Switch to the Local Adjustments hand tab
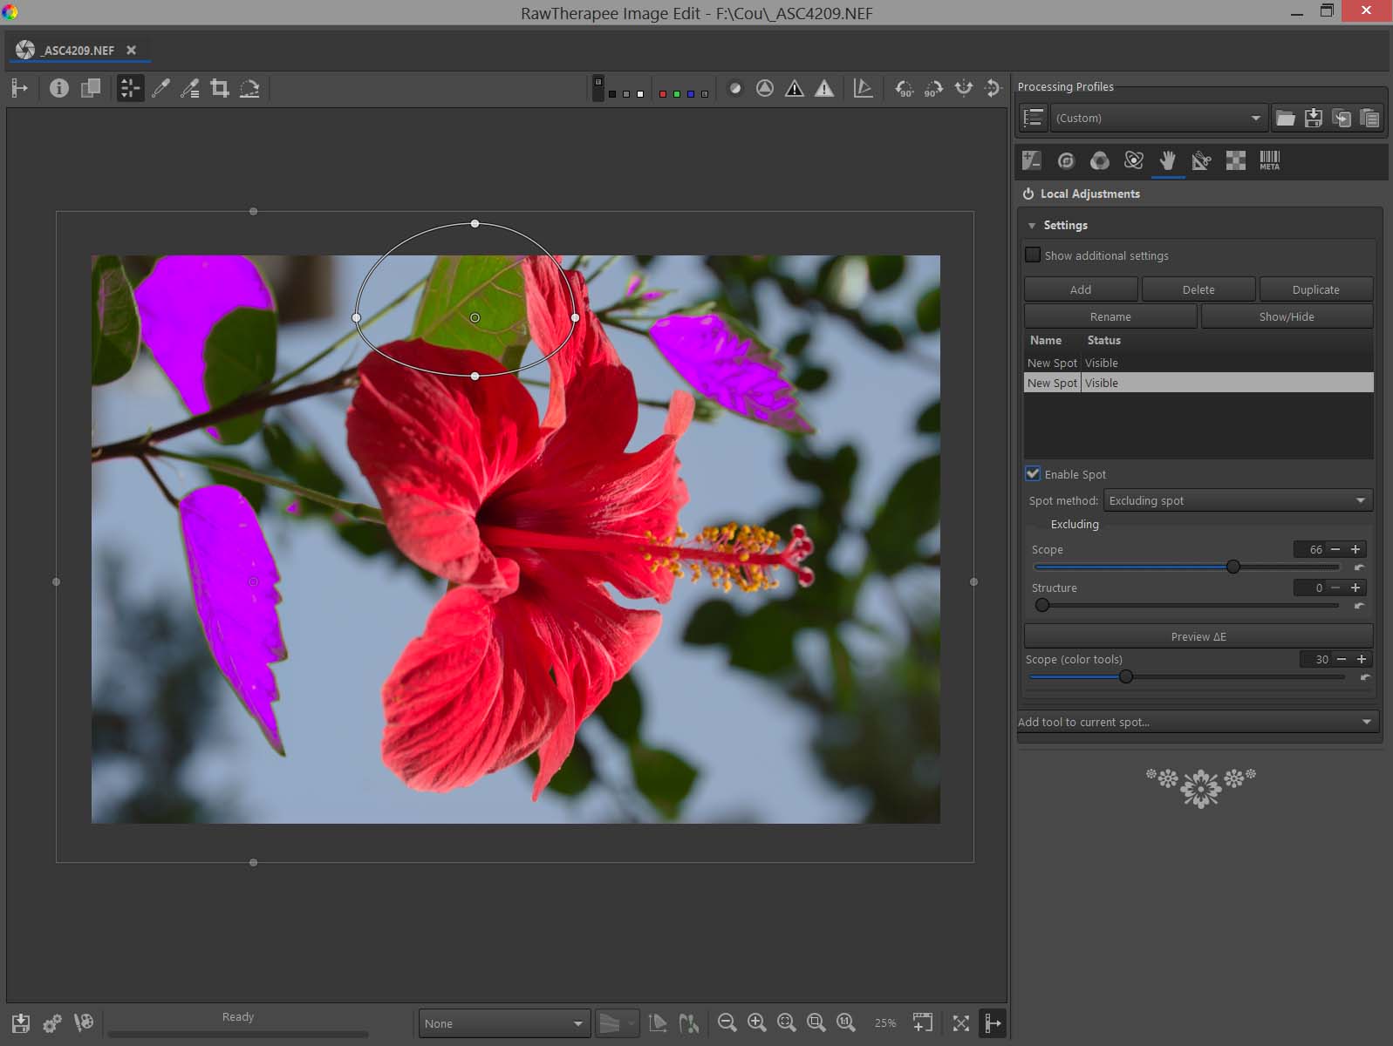Image resolution: width=1393 pixels, height=1046 pixels. tap(1167, 160)
